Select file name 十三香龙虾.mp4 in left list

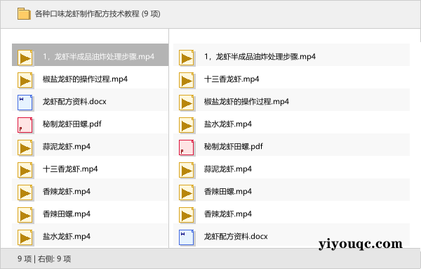[x=70, y=169]
